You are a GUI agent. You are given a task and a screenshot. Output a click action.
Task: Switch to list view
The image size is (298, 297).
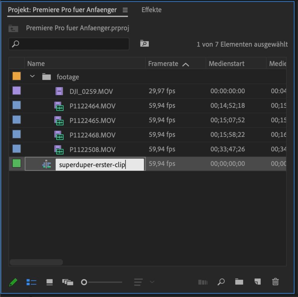click(x=31, y=282)
